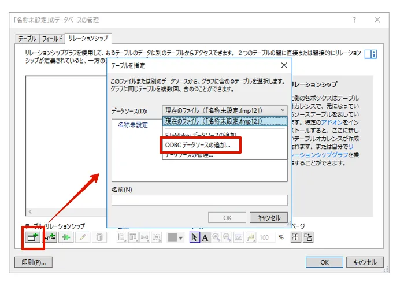Screen dimensions: 404x286
Task: Click the zoom percentage field showing 100
Action: [266, 237]
